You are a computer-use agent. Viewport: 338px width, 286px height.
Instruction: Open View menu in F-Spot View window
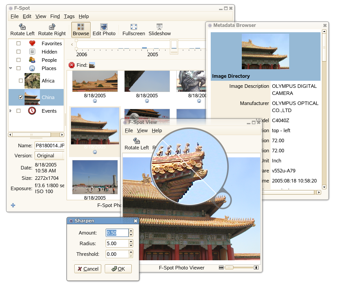142,130
